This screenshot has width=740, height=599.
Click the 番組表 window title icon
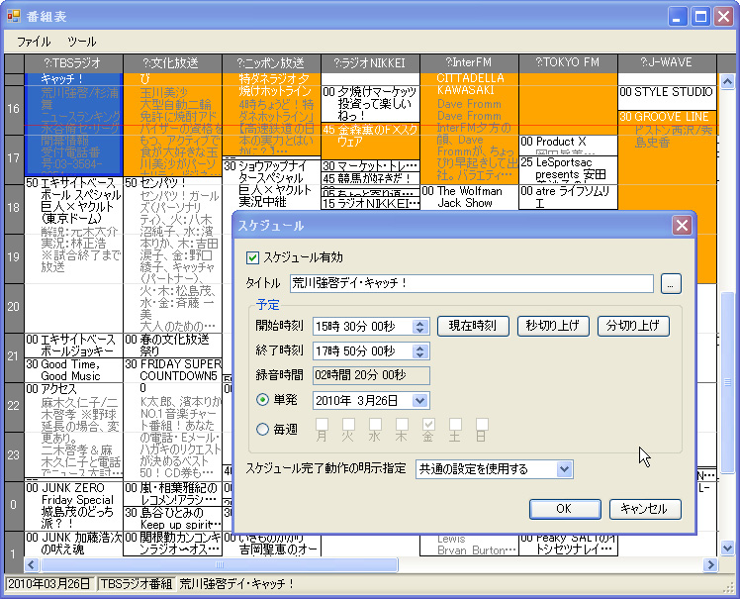click(x=14, y=17)
